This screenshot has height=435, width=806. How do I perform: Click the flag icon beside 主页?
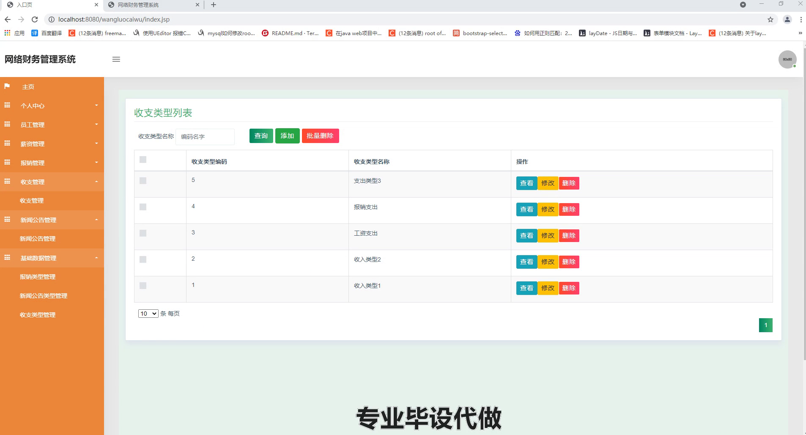point(7,86)
